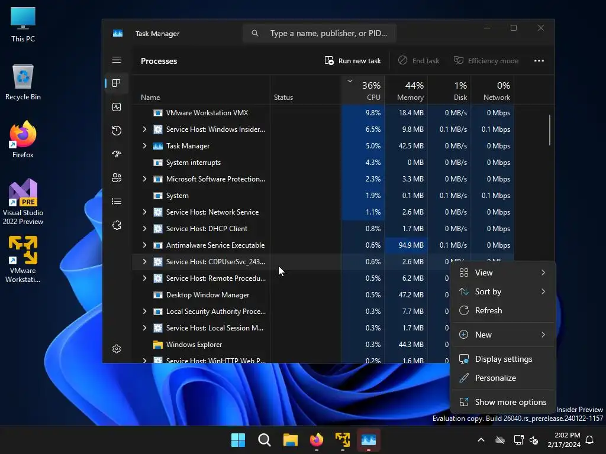
Task: Sort processes by Memory column header
Action: tap(406, 90)
